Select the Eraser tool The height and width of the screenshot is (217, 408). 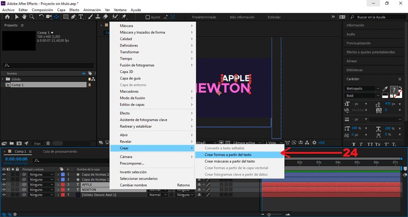pyautogui.click(x=105, y=17)
